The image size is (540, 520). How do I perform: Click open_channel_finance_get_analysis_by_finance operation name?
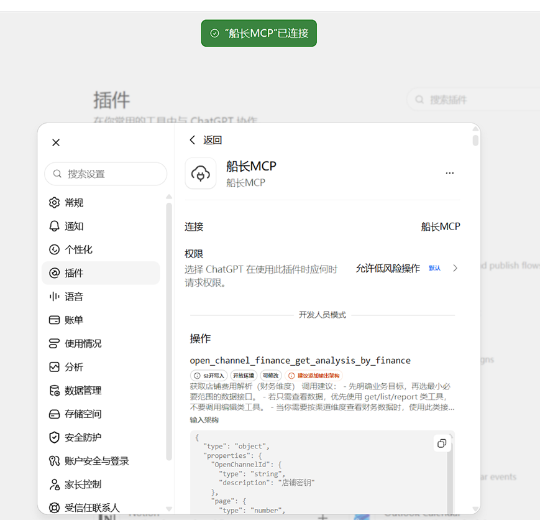pyautogui.click(x=300, y=360)
